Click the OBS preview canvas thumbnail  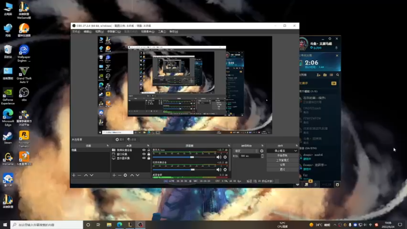point(185,85)
